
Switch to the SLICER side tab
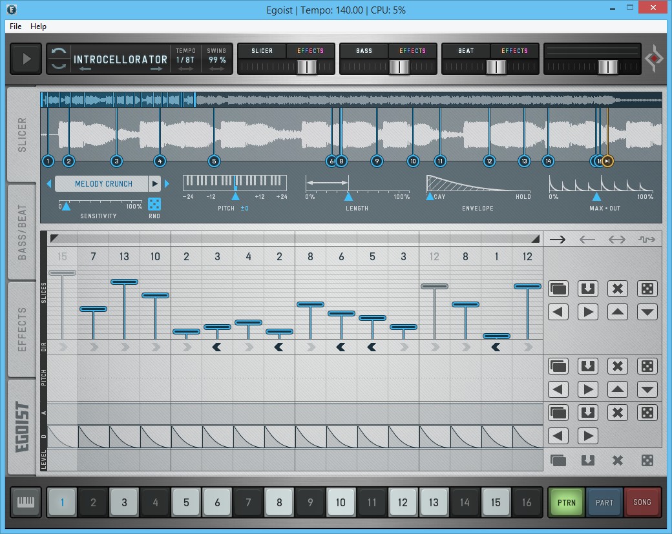[x=21, y=135]
